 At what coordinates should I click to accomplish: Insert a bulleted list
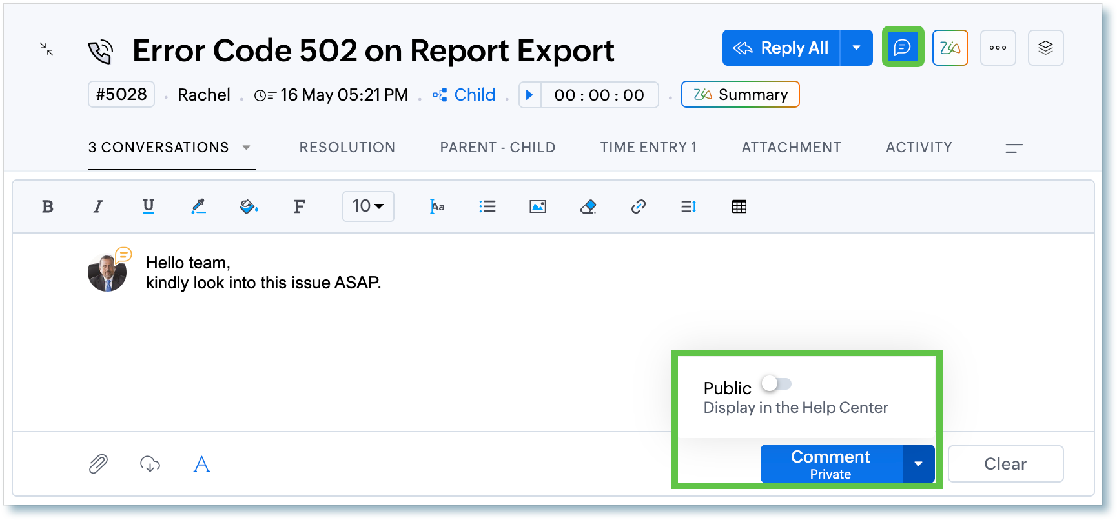coord(487,206)
